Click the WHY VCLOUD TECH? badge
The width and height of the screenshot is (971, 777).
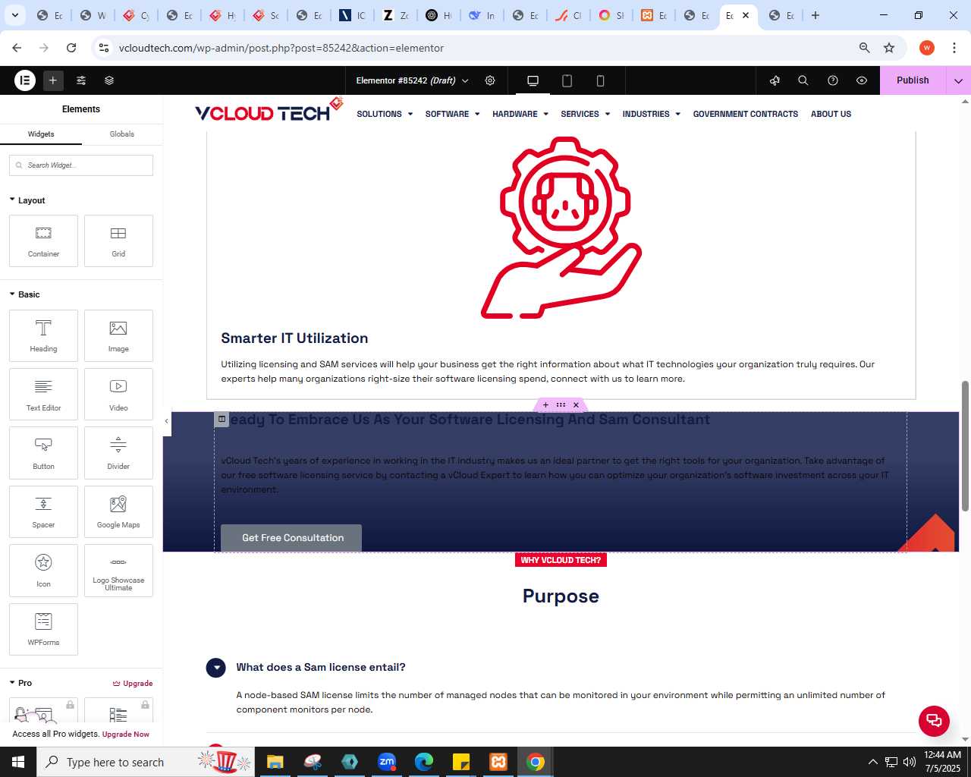(561, 560)
